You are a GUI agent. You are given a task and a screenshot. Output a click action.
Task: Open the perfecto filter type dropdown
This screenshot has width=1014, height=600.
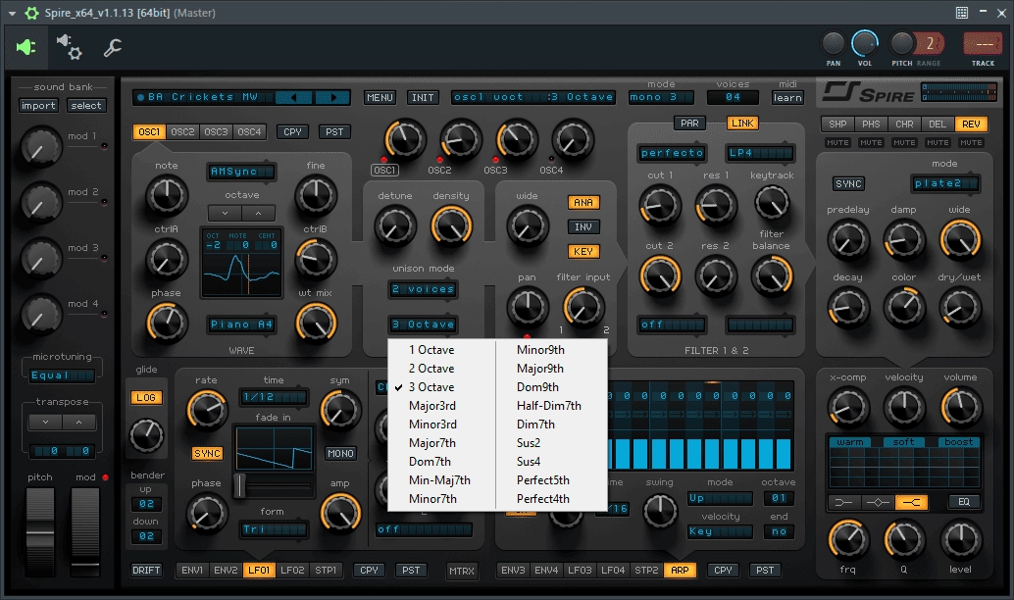click(x=673, y=153)
